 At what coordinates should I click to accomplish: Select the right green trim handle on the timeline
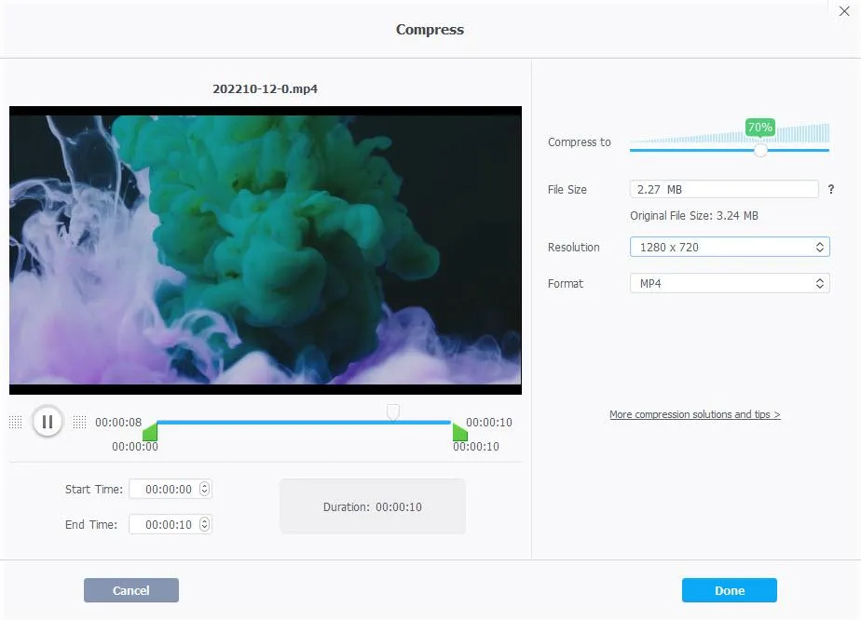(x=459, y=431)
